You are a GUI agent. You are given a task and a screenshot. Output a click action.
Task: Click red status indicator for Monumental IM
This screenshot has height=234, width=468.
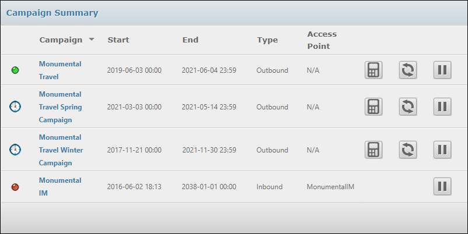click(15, 187)
